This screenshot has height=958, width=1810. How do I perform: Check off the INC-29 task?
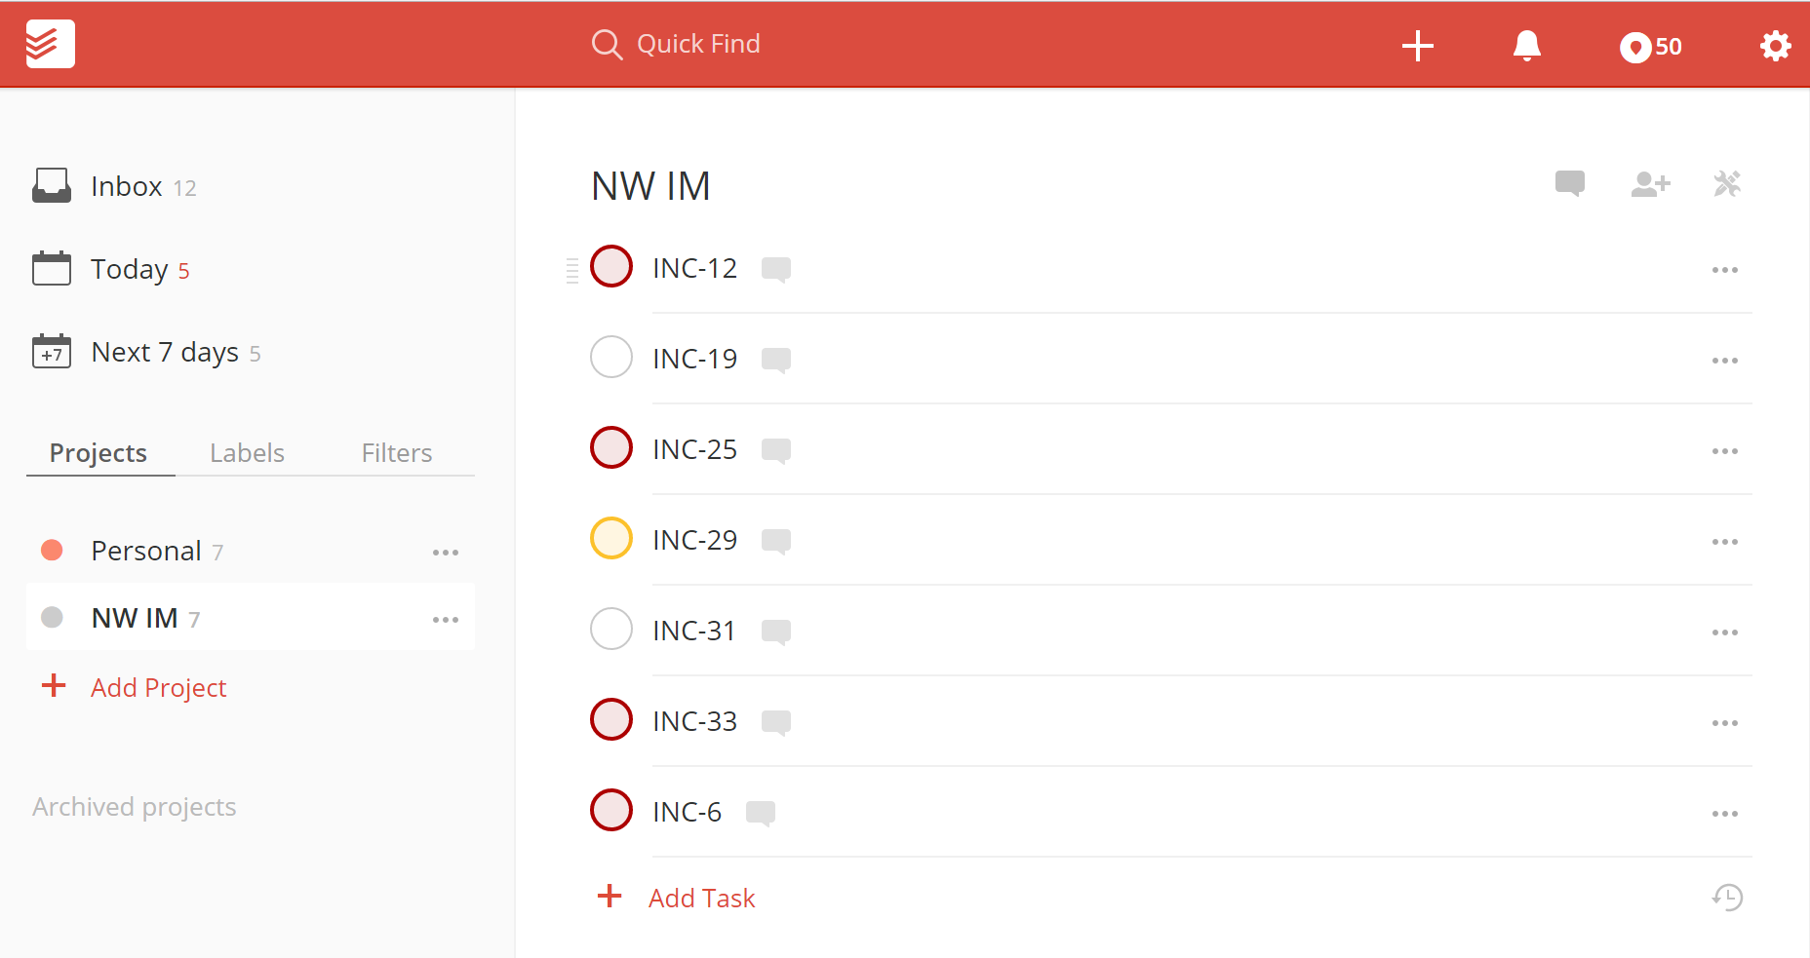(x=611, y=539)
